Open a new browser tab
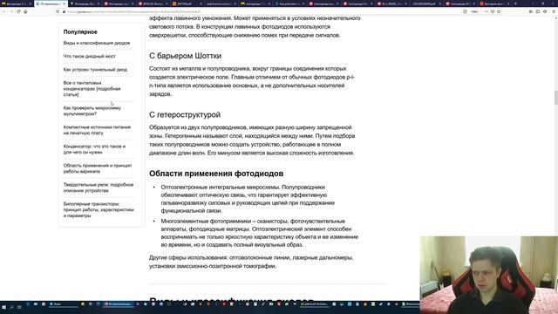Image resolution: width=558 pixels, height=314 pixels. (x=515, y=3)
